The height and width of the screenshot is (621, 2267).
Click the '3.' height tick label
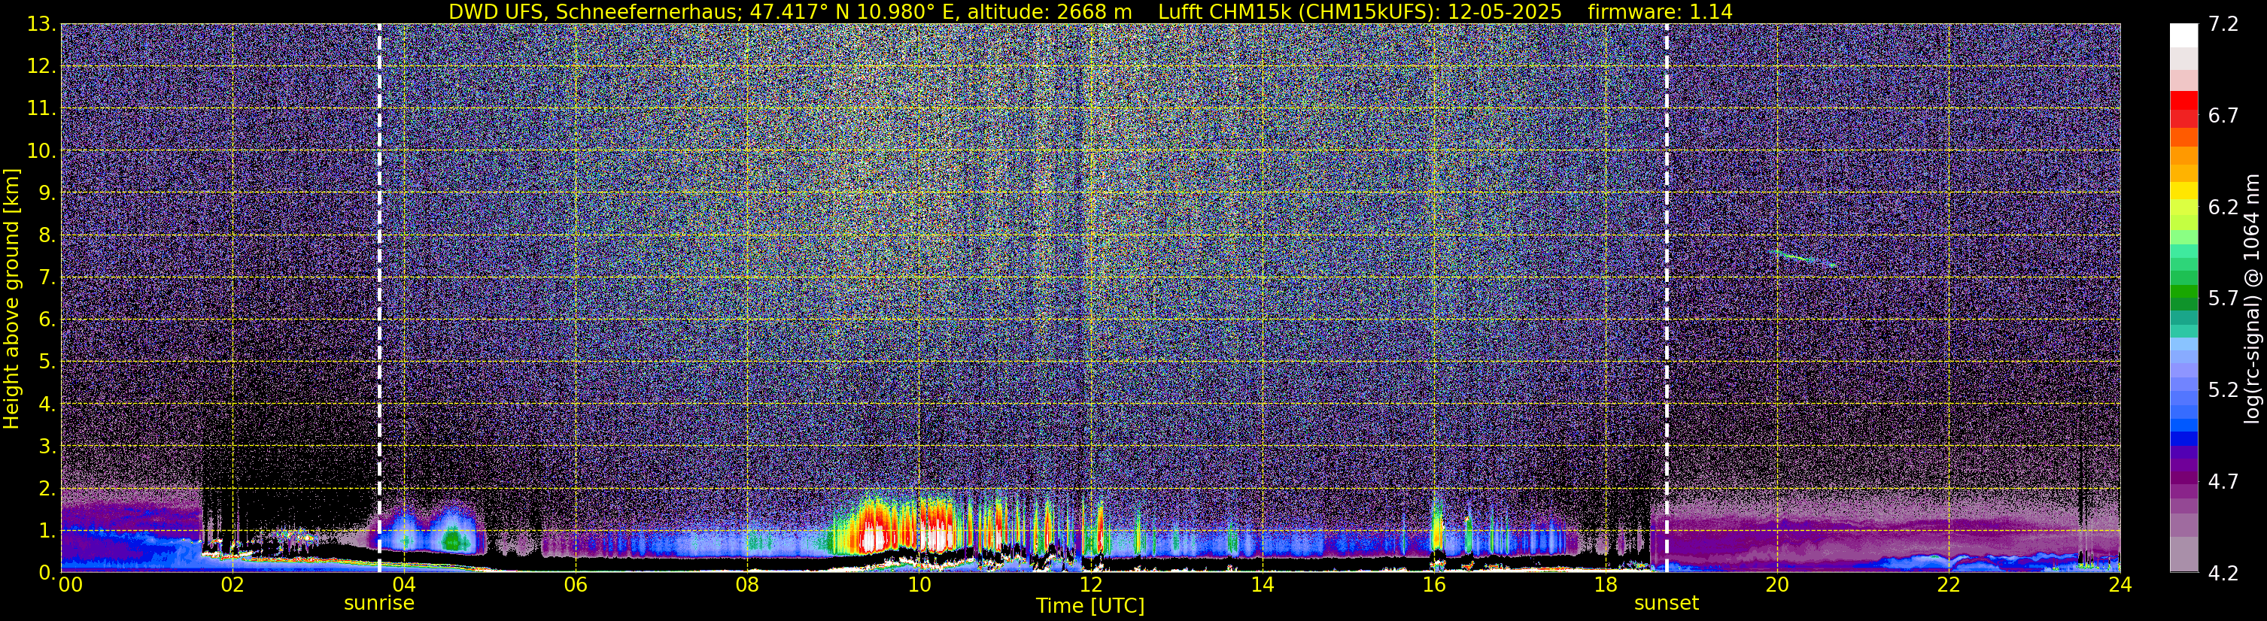click(46, 446)
